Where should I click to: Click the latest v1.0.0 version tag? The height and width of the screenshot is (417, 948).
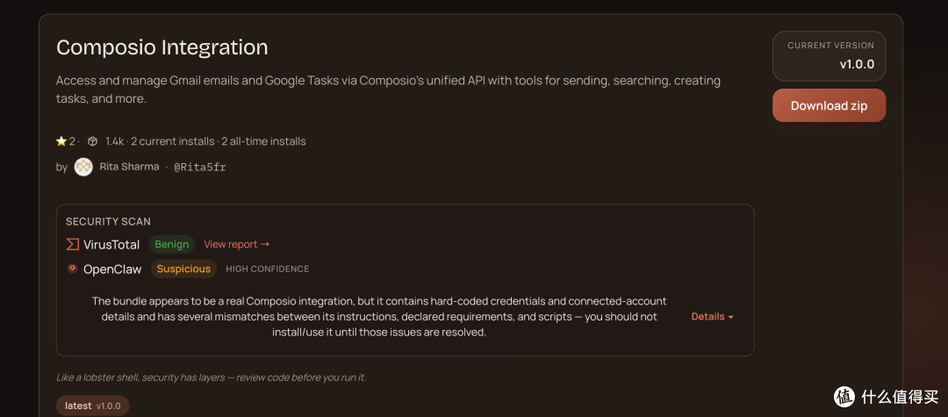click(92, 406)
